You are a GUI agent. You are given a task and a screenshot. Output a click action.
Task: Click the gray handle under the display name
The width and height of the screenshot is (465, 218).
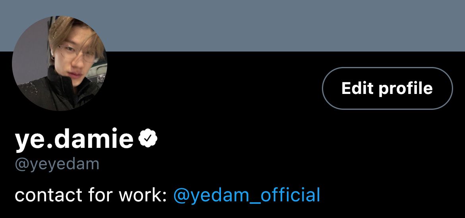pyautogui.click(x=57, y=164)
